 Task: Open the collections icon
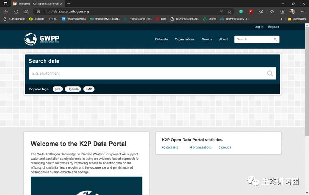point(282,12)
